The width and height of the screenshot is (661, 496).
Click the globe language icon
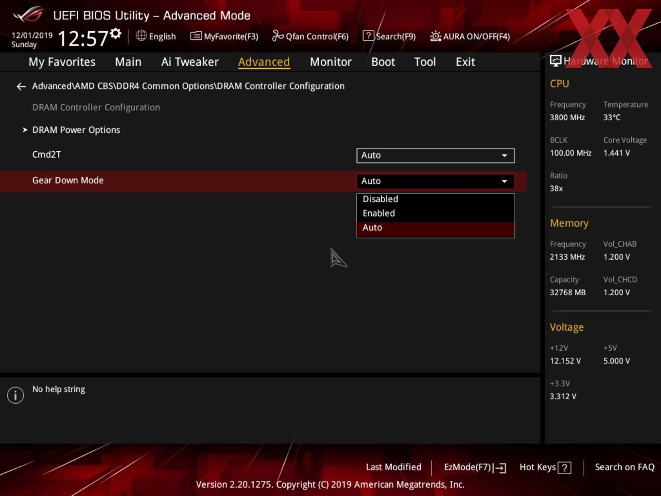point(141,35)
